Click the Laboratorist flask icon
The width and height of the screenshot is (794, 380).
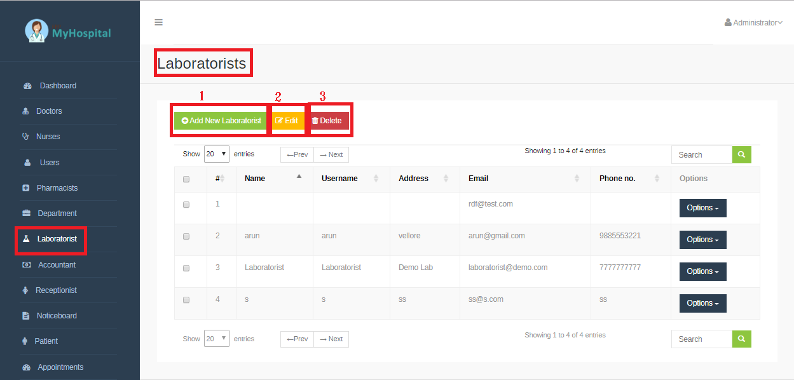pyautogui.click(x=26, y=239)
